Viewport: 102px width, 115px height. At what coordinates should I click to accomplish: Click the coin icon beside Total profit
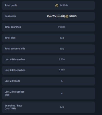click(x=57, y=6)
